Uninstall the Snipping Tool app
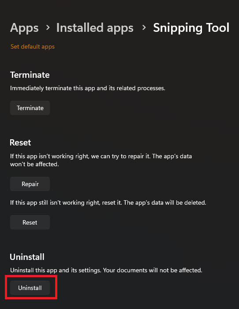The height and width of the screenshot is (309, 239). click(30, 288)
